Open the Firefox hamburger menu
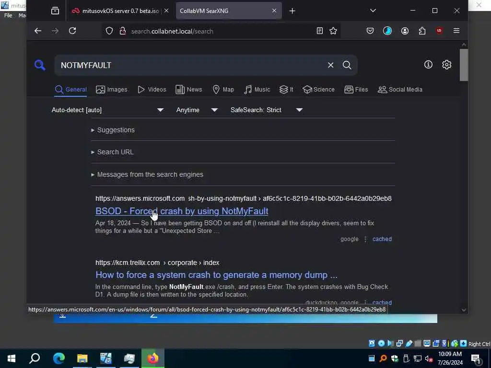The height and width of the screenshot is (368, 491). (456, 31)
